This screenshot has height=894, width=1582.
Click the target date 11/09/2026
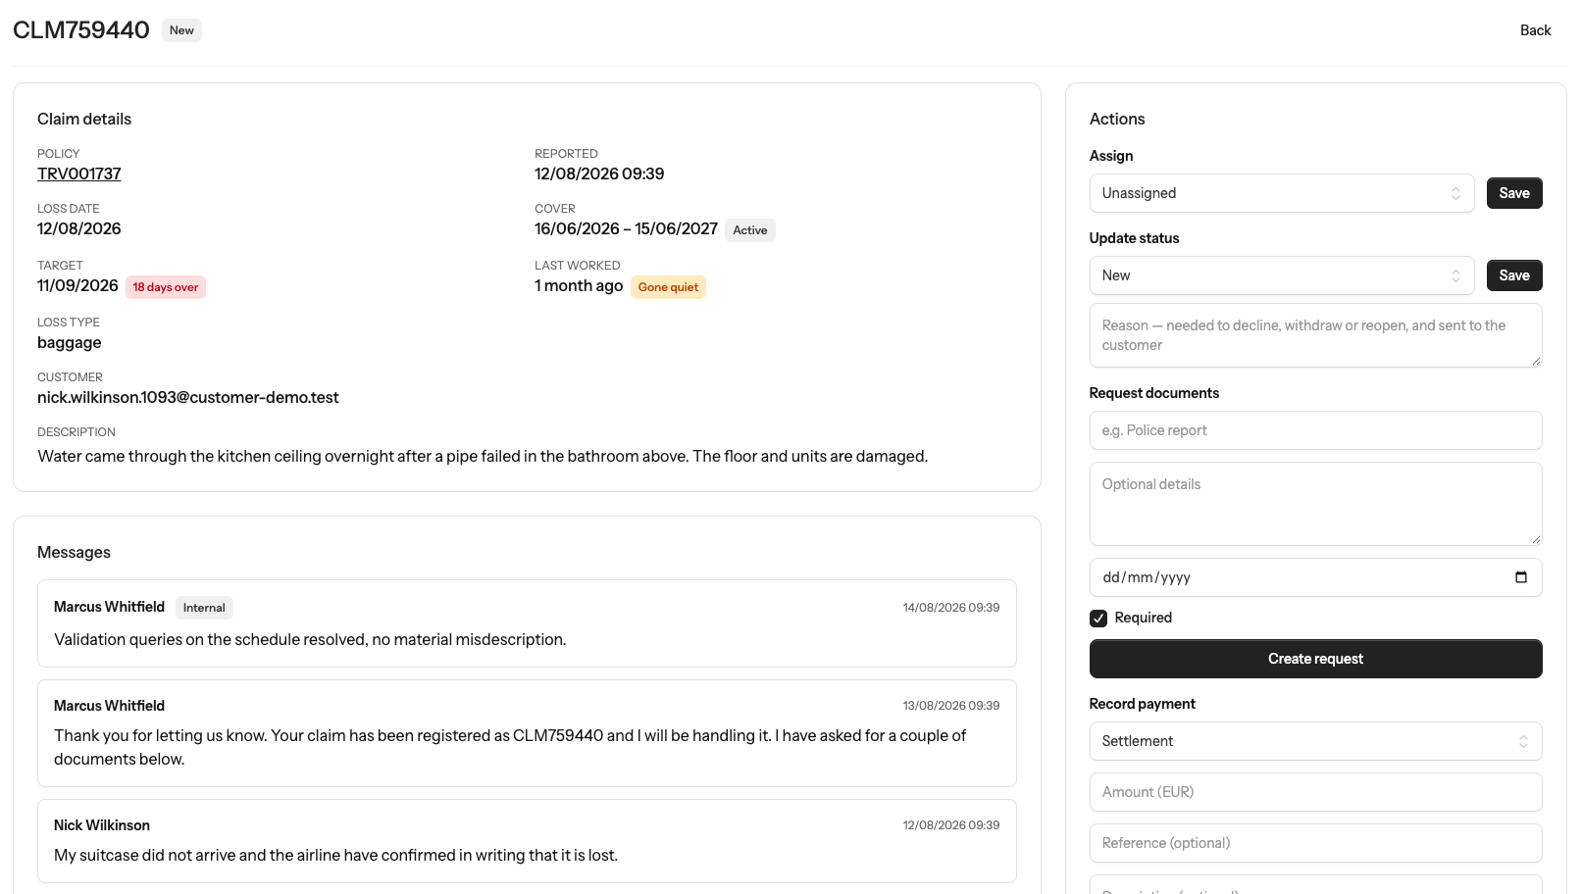click(x=77, y=285)
